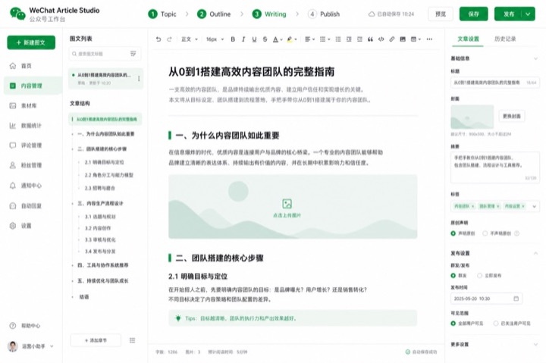
Task: Open the 正文 paragraph style dropdown
Action: (190, 39)
